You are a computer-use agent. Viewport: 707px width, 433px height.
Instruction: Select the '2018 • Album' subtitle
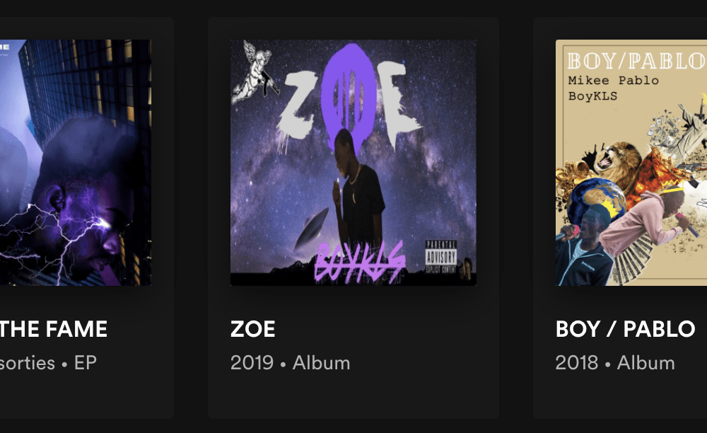pos(615,363)
